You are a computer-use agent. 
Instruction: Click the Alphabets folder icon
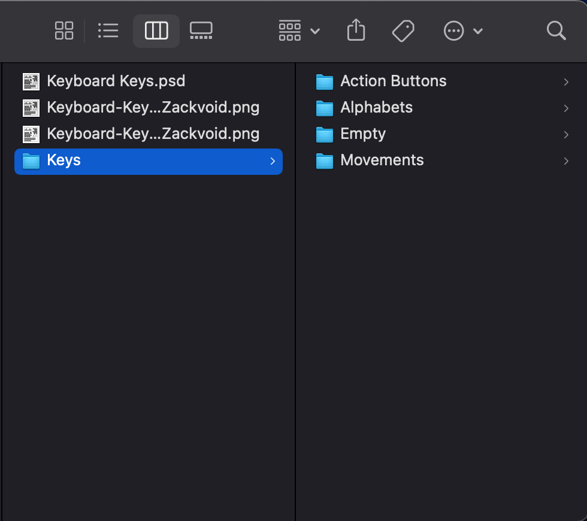324,108
